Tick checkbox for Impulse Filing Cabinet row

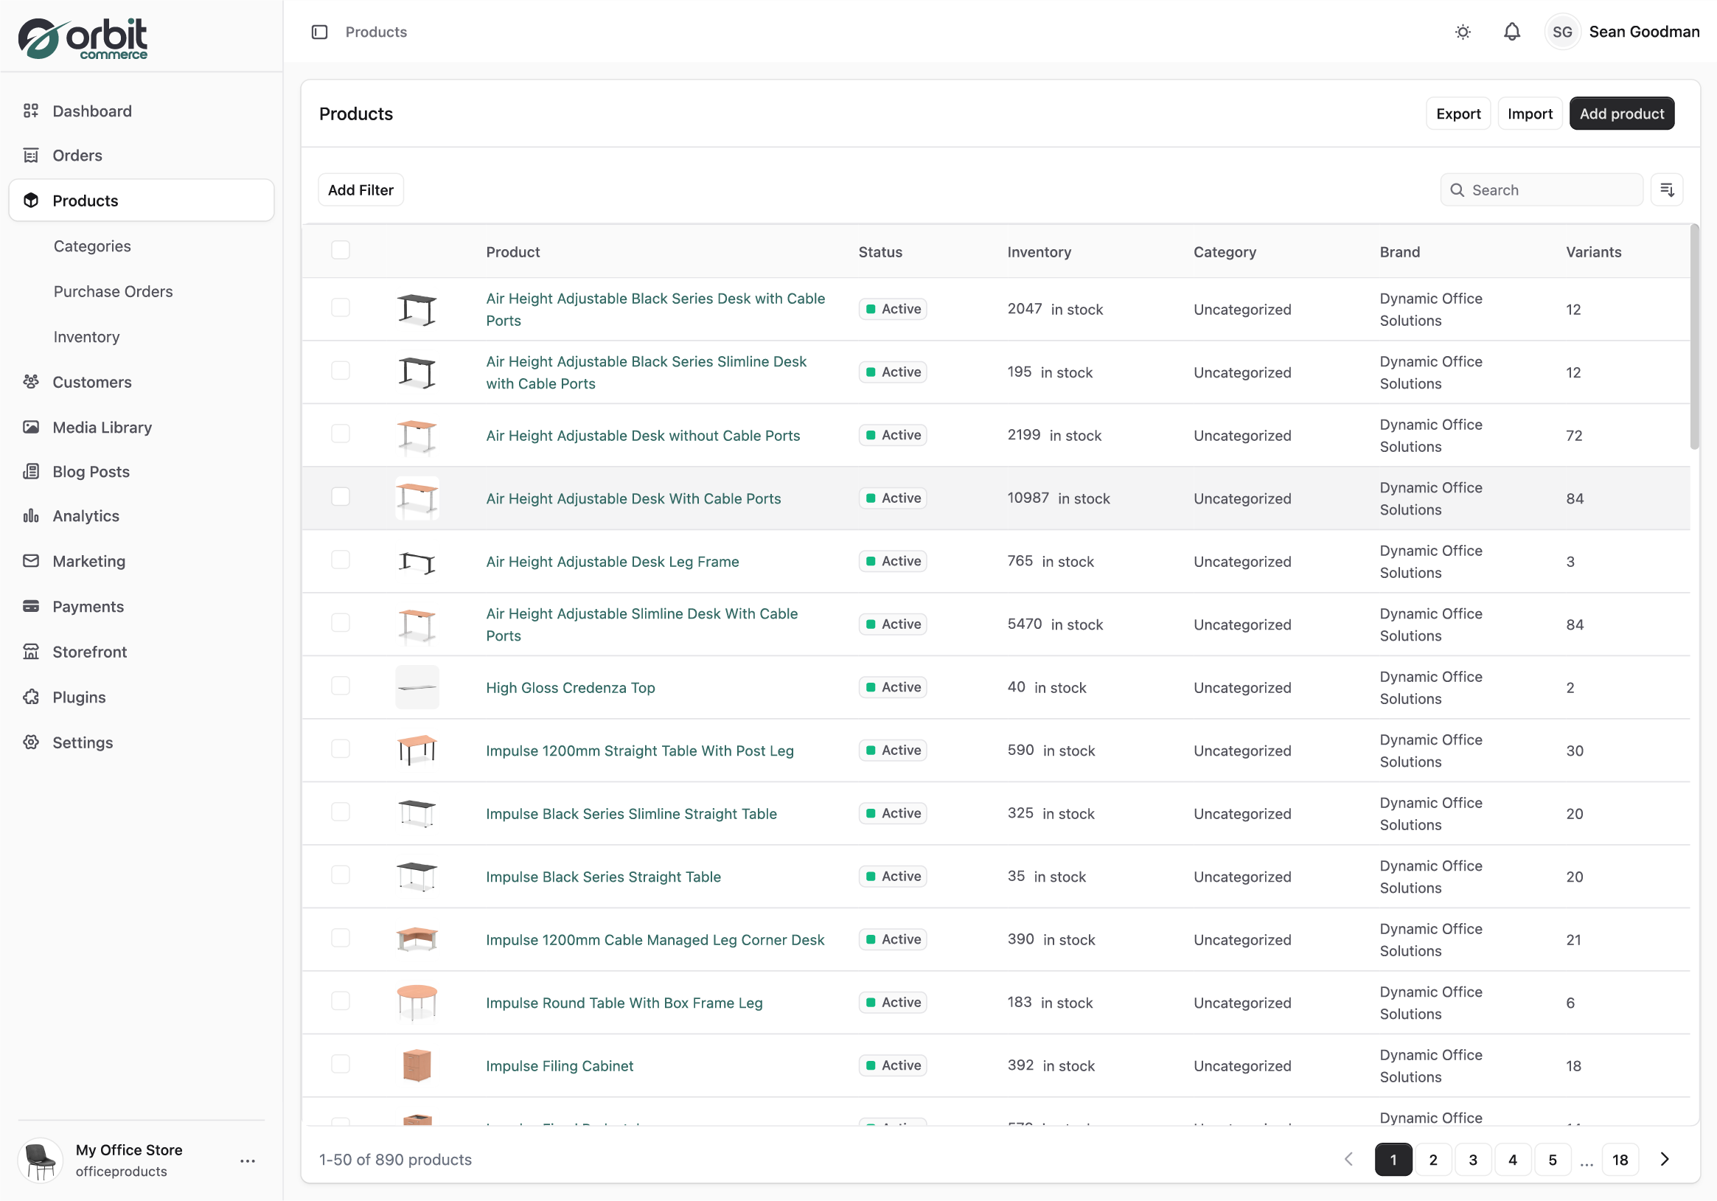tap(341, 1064)
